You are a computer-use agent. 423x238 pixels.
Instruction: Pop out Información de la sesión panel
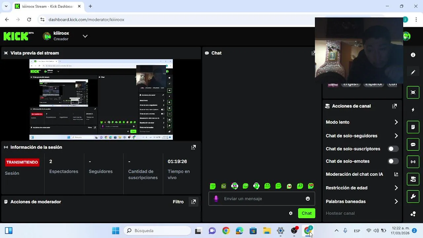click(193, 147)
